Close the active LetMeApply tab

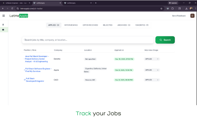(x=60, y=3)
